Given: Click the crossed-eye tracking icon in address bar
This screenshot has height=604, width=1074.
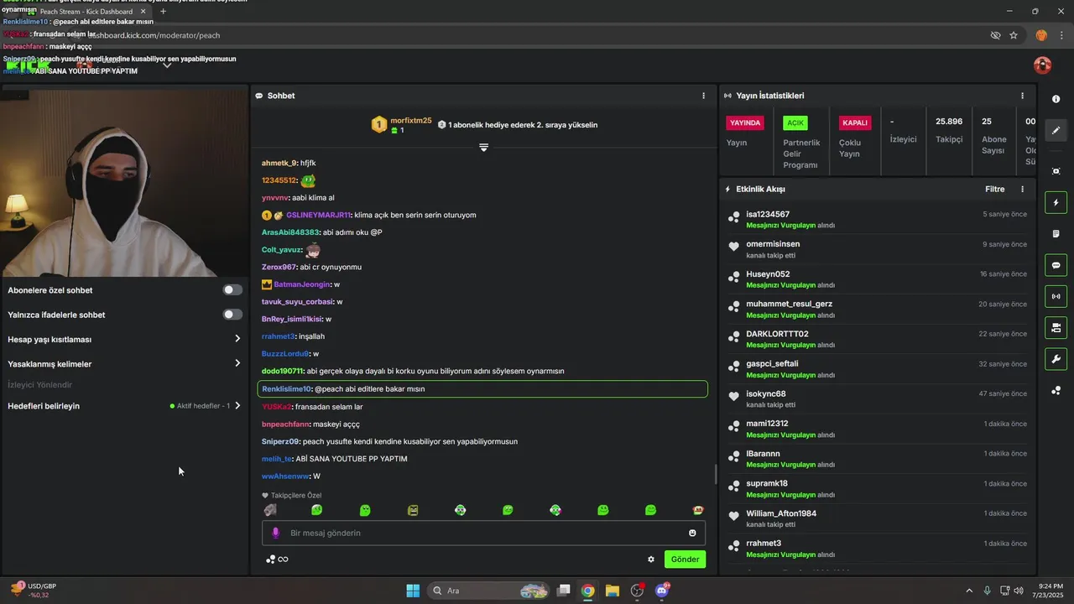Looking at the screenshot, I should click(x=995, y=35).
